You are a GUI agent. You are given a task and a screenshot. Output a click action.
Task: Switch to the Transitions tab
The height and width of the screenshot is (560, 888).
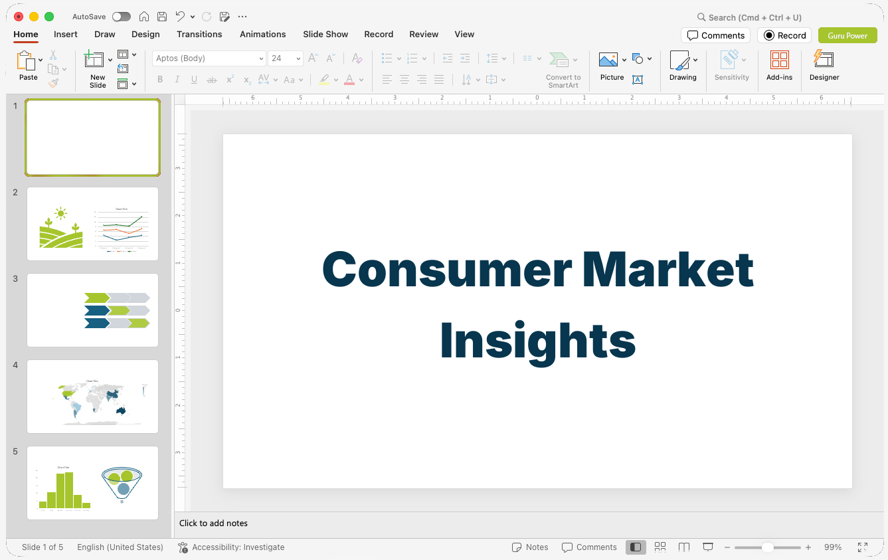tap(199, 35)
